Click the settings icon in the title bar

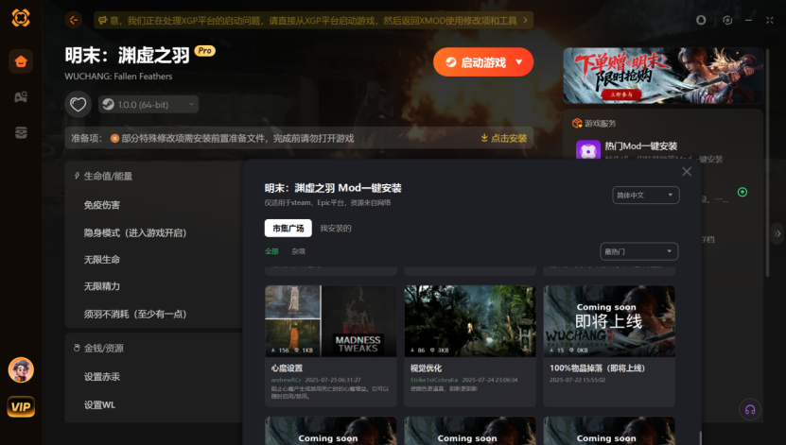click(727, 20)
